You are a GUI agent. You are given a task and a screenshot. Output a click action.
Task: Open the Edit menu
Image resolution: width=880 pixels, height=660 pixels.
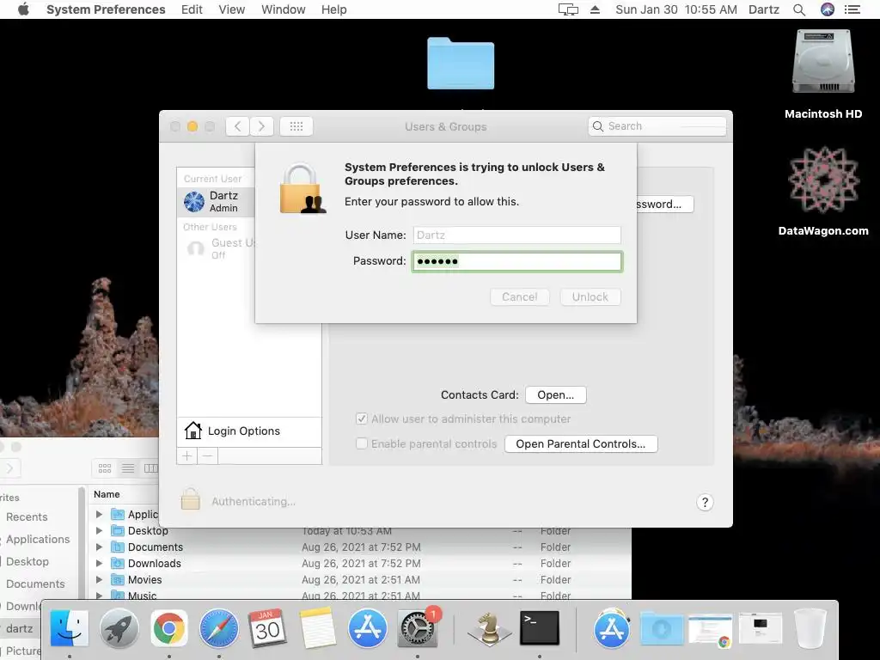coord(192,9)
